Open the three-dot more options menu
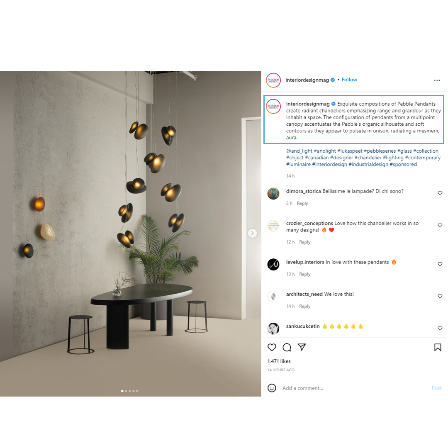 coord(437,80)
